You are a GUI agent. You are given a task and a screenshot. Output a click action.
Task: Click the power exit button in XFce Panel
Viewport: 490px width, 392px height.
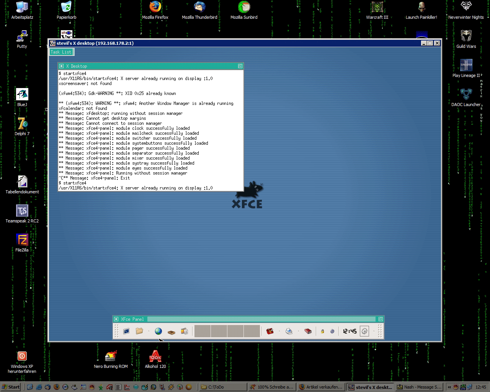[332, 331]
